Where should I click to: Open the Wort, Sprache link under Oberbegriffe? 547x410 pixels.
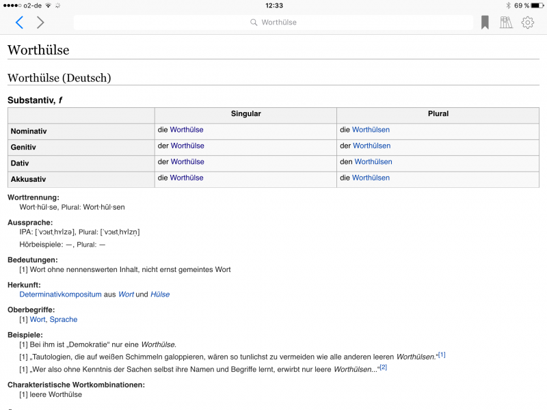(x=53, y=320)
